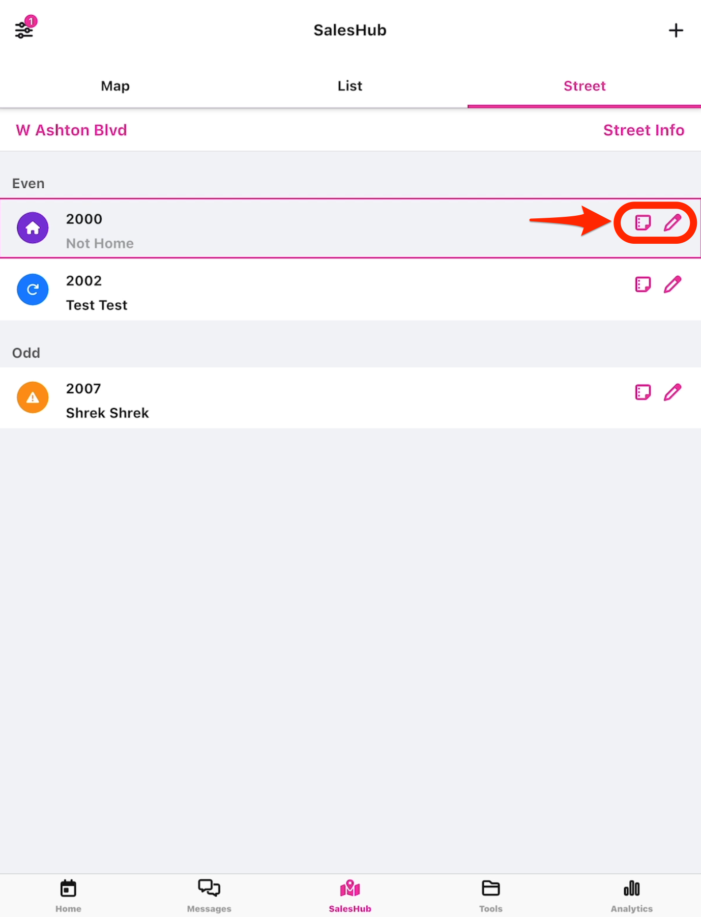Open note icon for address 2000
The height and width of the screenshot is (917, 701).
pyautogui.click(x=643, y=223)
